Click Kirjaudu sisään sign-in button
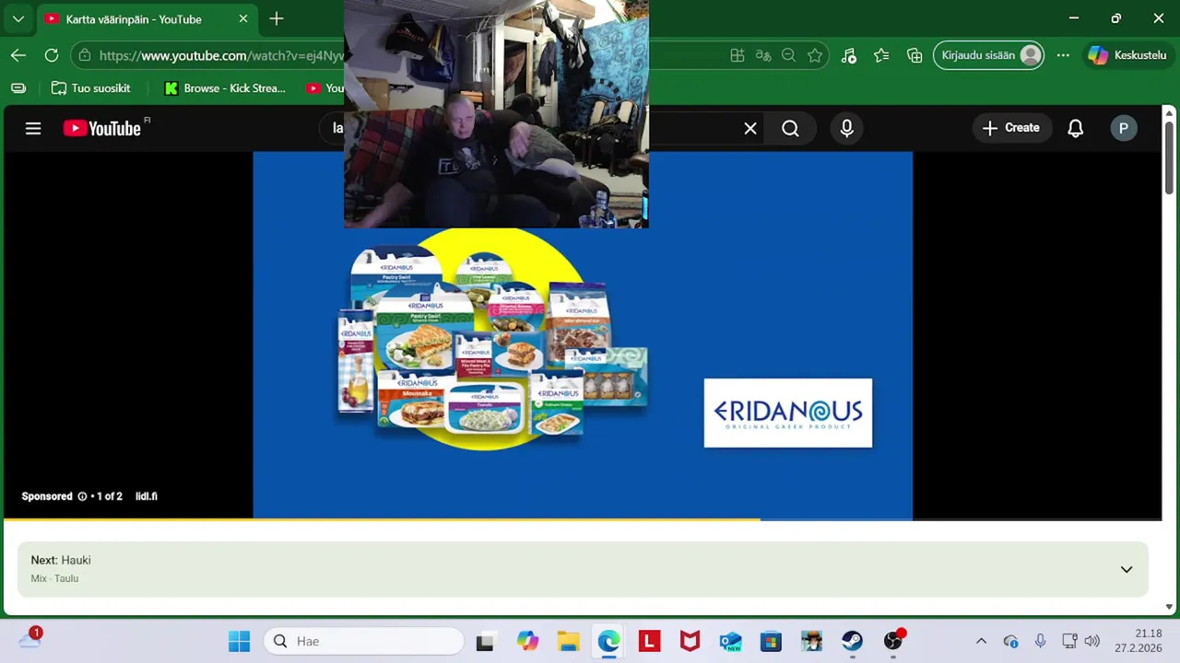The height and width of the screenshot is (663, 1180). pyautogui.click(x=989, y=55)
